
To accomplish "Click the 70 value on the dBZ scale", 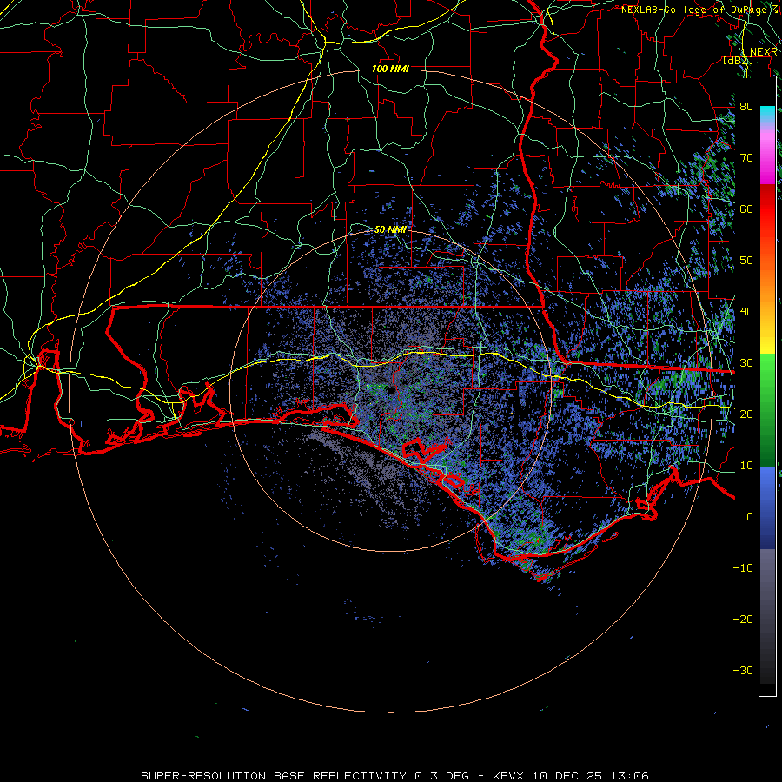I will 746,157.
